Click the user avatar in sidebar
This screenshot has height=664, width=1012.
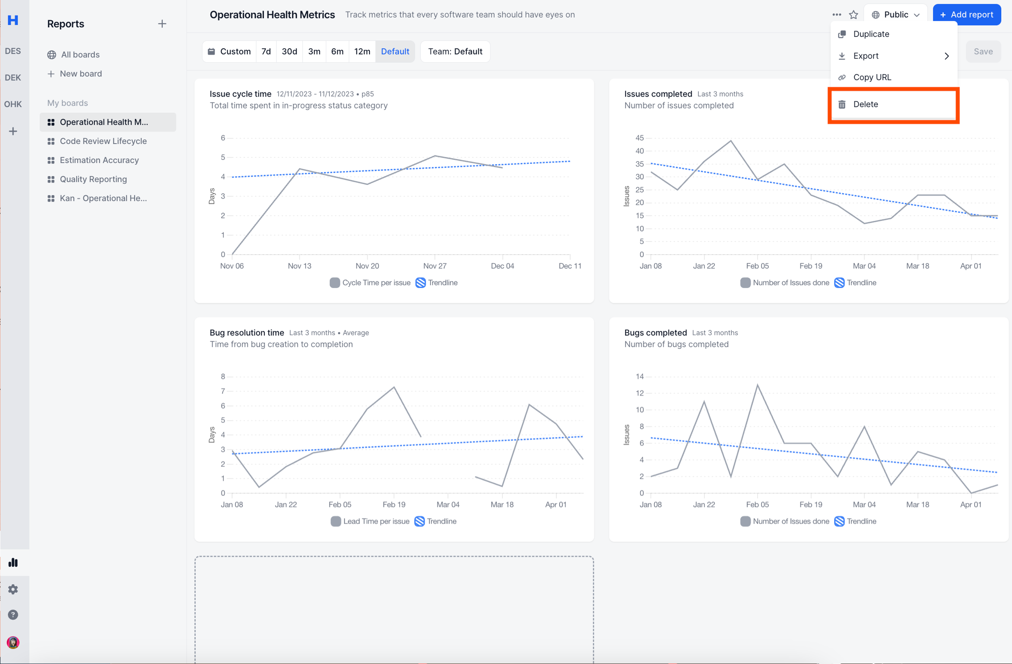[13, 642]
